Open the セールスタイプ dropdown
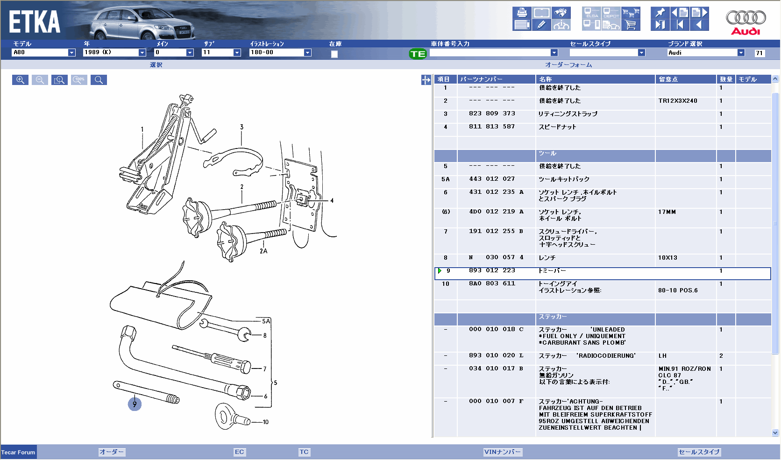 pos(641,53)
